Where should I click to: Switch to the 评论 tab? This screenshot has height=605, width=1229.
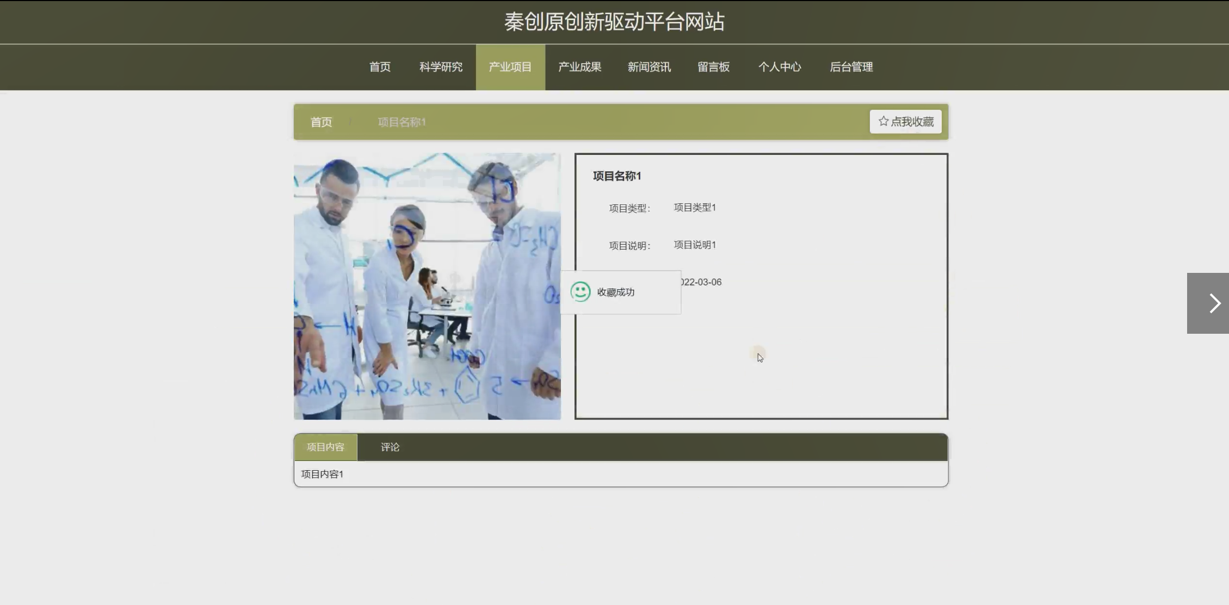click(390, 447)
